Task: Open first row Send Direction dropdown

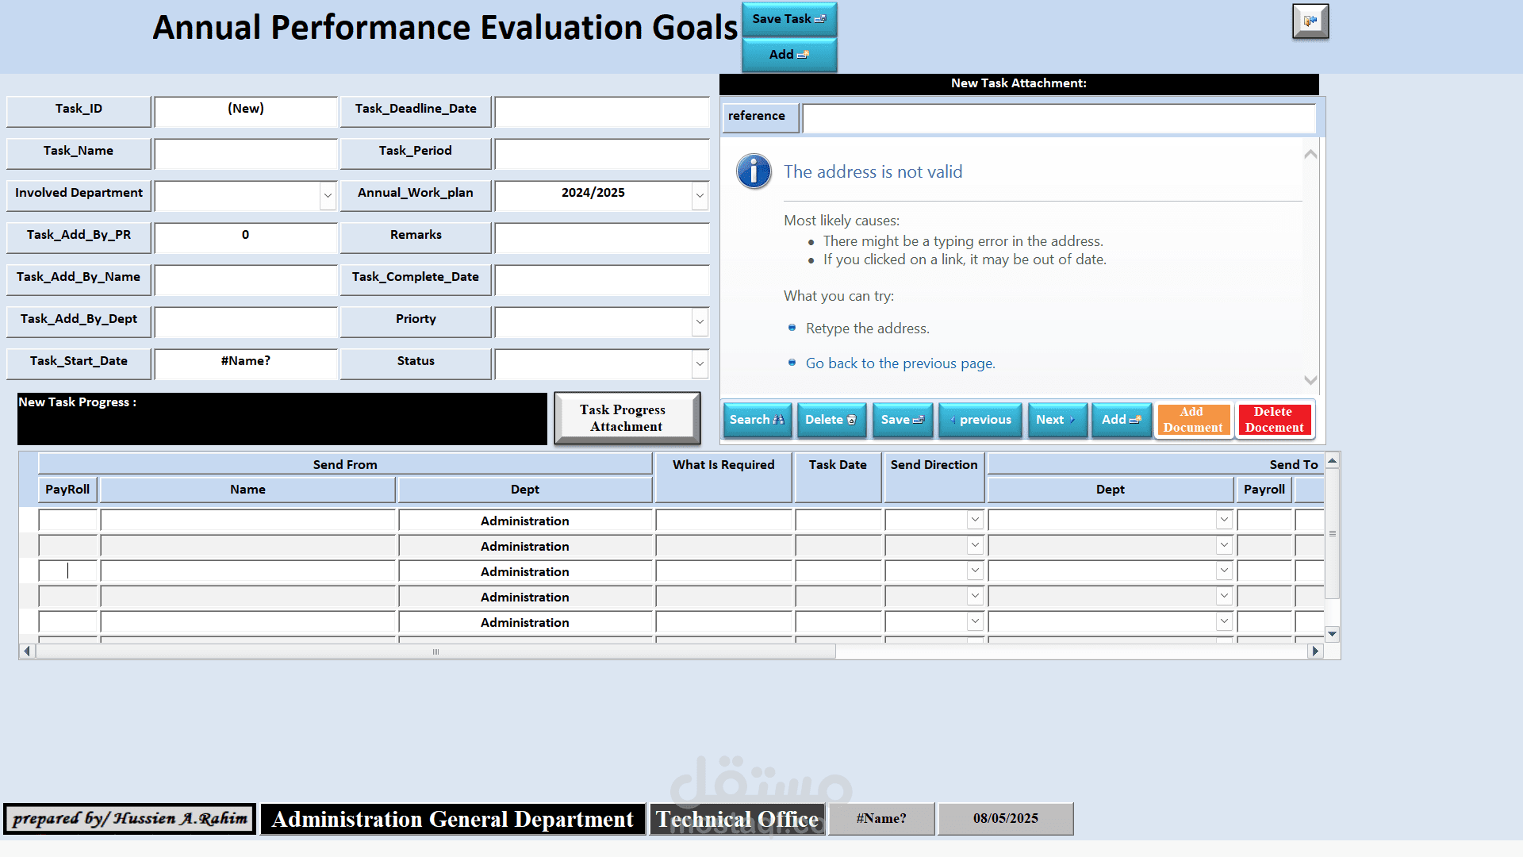Action: click(x=975, y=520)
